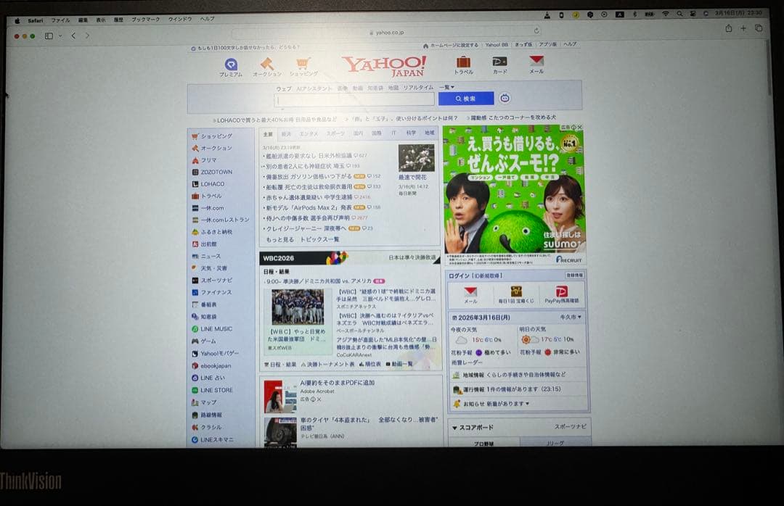784x506 pixels.
Task: Click the blue 検索 search button
Action: pyautogui.click(x=465, y=99)
